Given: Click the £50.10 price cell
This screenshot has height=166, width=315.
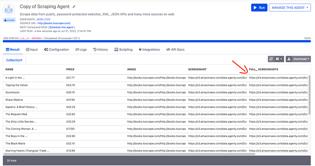Looking at the screenshot, I should tap(70, 92).
